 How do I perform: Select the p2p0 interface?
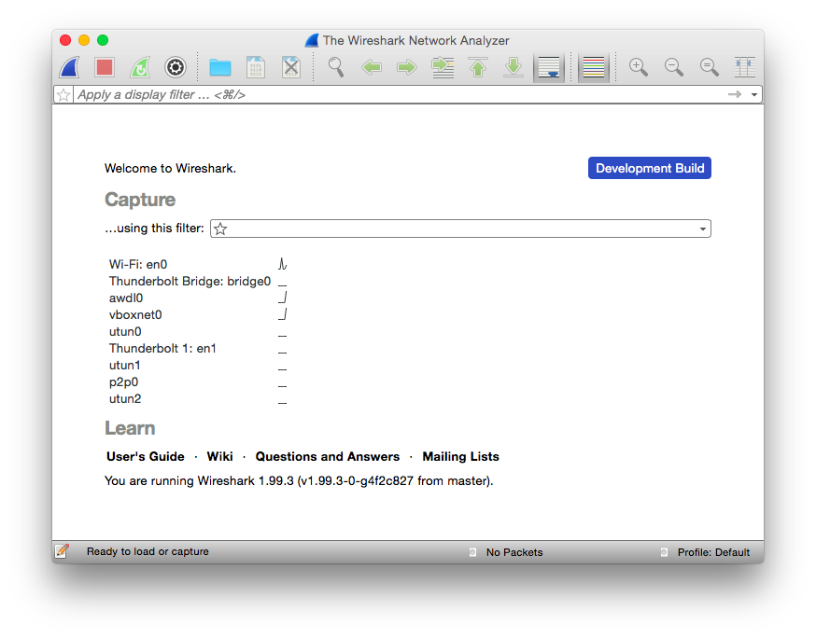pos(123,382)
